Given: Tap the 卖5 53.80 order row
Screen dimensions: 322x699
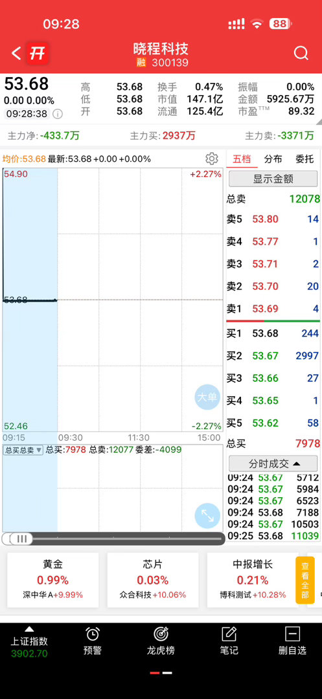Looking at the screenshot, I should click(x=273, y=219).
